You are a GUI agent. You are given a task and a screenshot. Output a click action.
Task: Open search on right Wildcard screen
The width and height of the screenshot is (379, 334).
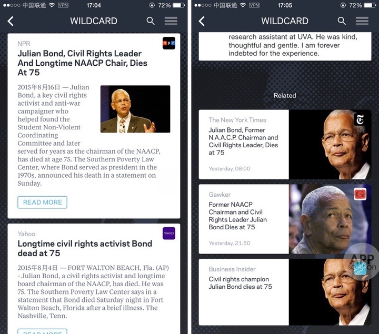coord(342,21)
